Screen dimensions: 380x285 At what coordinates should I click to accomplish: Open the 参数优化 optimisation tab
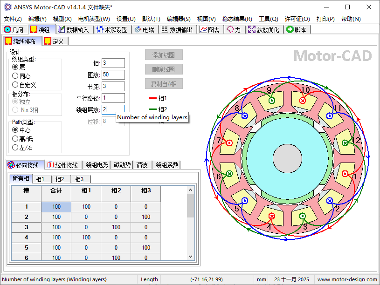(264, 29)
